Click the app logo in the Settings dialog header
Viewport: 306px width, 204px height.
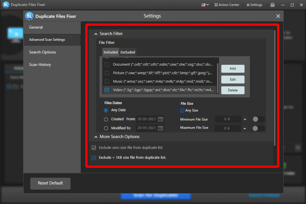pos(29,16)
